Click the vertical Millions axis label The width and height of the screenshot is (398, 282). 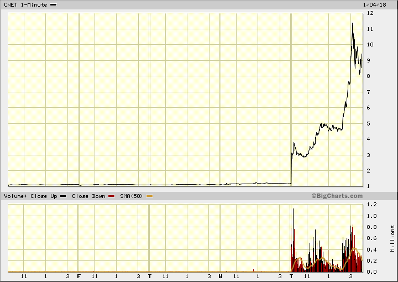coord(392,238)
